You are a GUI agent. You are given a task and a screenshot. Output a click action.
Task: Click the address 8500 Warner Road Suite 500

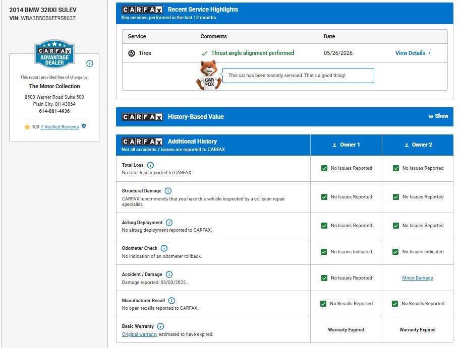pos(54,97)
